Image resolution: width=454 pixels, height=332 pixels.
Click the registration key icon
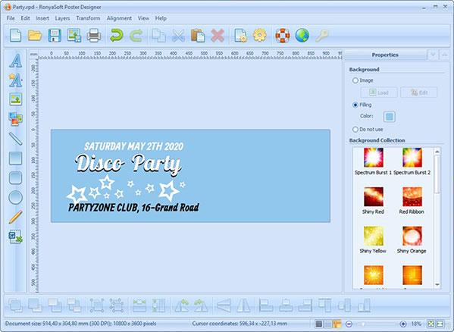321,36
